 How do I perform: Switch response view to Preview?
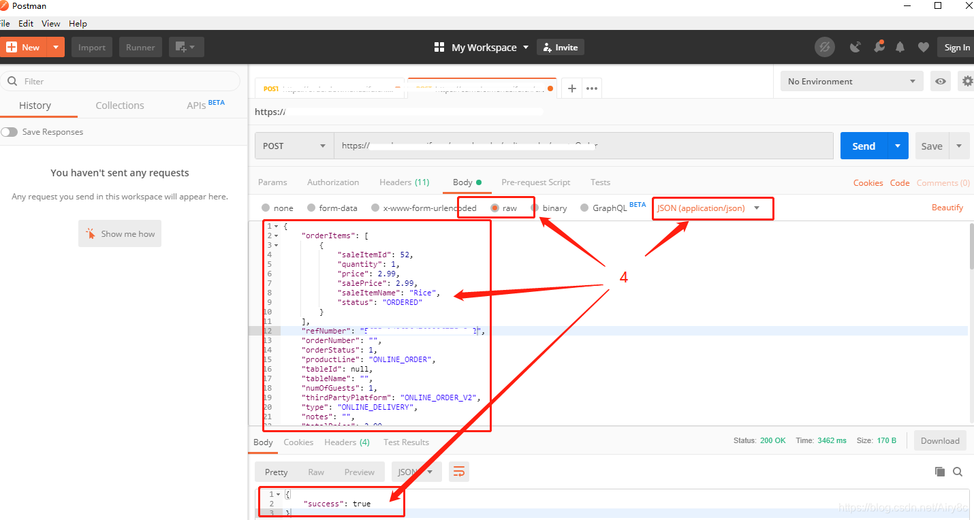pos(359,472)
